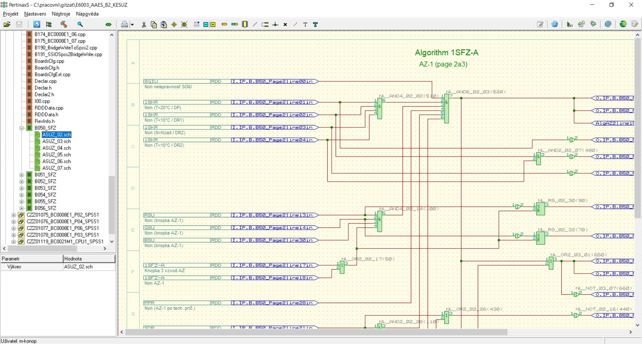This screenshot has width=642, height=344.
Task: Open Declar.cpp in the file tree
Action: click(46, 81)
